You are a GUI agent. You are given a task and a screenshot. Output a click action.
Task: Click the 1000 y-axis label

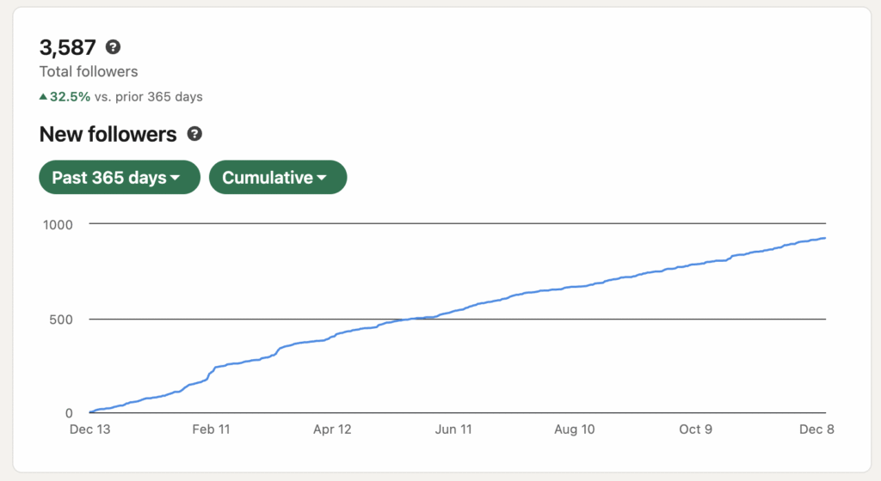tap(59, 224)
